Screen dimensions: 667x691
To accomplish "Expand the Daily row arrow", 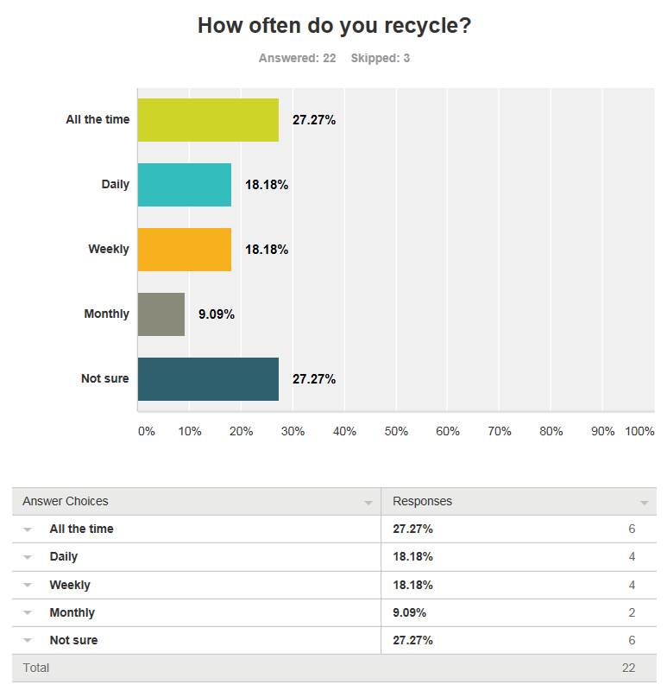I will (28, 557).
